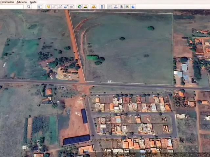Open the planet switcher (Saturn icon)
Screen dimensions: 210x157
click(x=94, y=7)
